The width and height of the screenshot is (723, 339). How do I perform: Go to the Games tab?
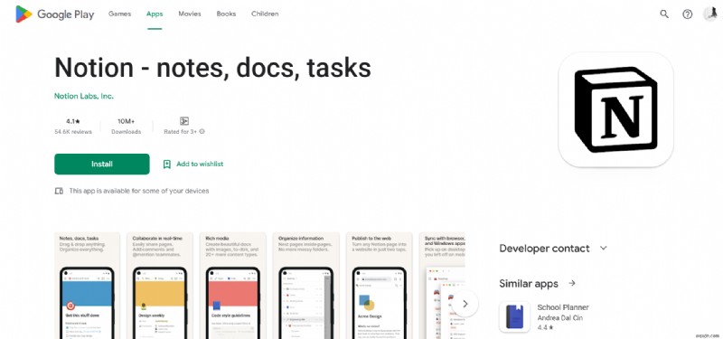click(x=120, y=14)
